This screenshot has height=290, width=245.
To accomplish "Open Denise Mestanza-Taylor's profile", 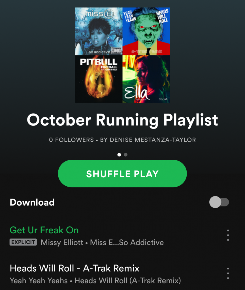I will (x=148, y=140).
